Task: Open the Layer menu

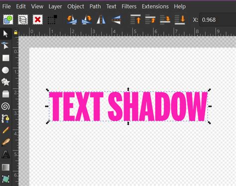Action: pos(55,6)
